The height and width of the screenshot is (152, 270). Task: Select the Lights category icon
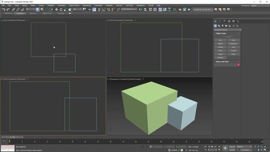(x=222, y=26)
